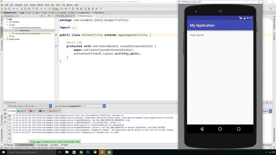Click the search magnifier at top right
Viewport: 276px width, 155px height.
tap(270, 9)
